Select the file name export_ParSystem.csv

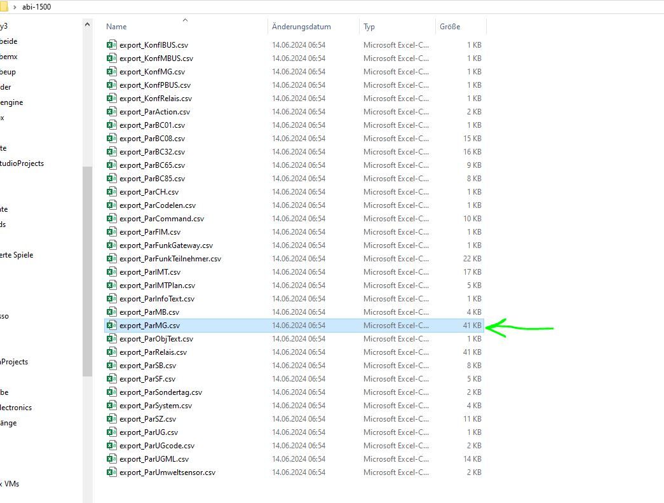[156, 405]
